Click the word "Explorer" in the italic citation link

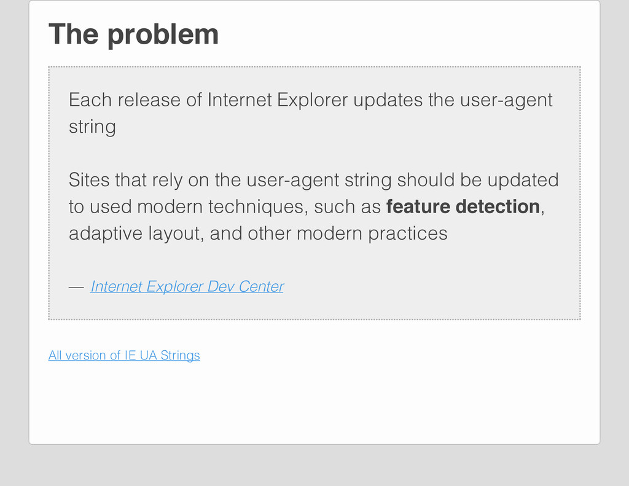[174, 286]
